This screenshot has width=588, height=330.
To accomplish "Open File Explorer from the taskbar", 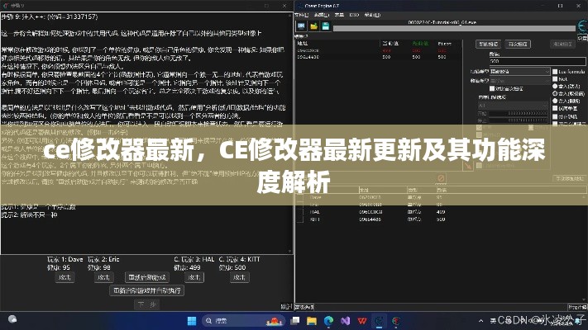I will point(312,321).
